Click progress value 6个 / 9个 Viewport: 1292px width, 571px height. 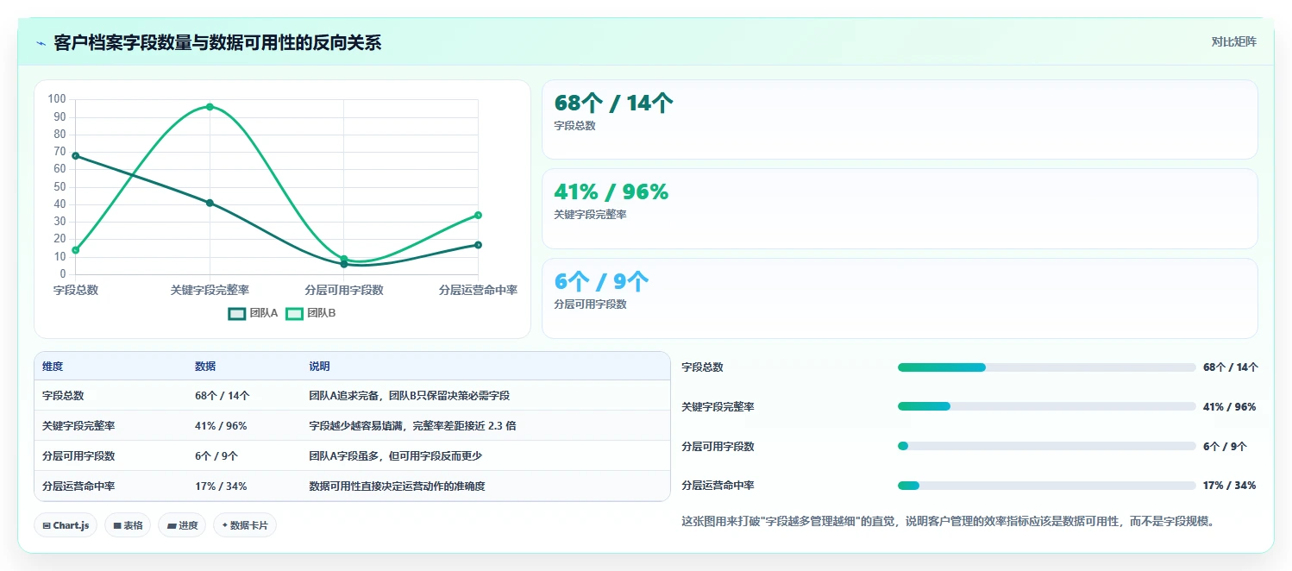(x=1225, y=446)
